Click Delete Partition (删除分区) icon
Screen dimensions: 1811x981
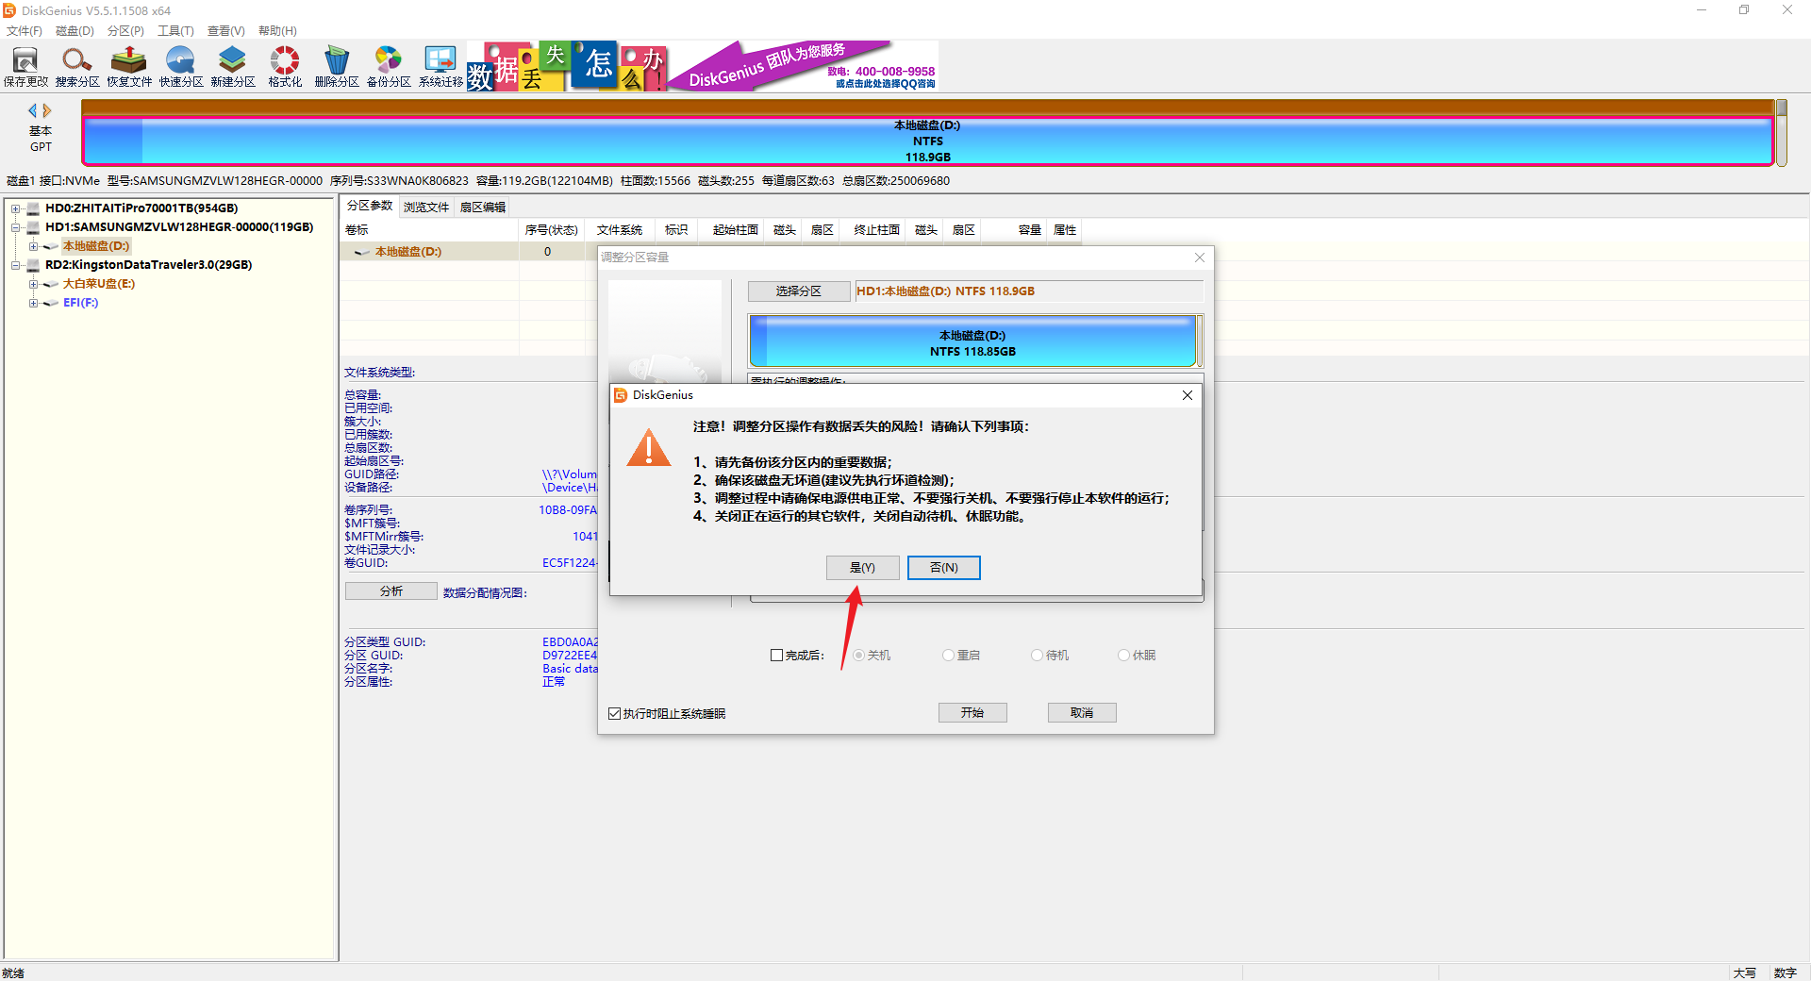click(337, 67)
